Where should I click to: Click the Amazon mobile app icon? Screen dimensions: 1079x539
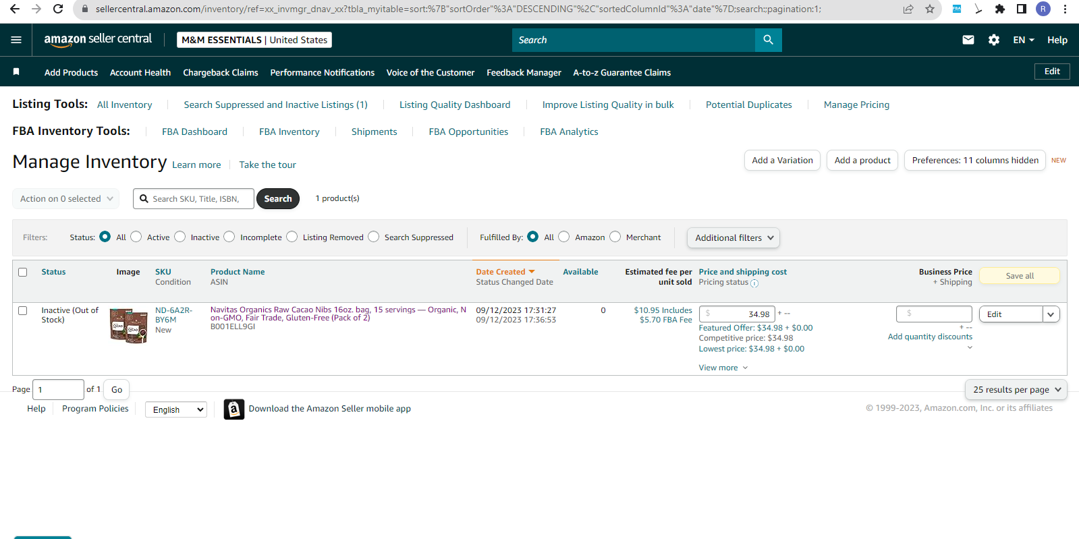pos(233,409)
